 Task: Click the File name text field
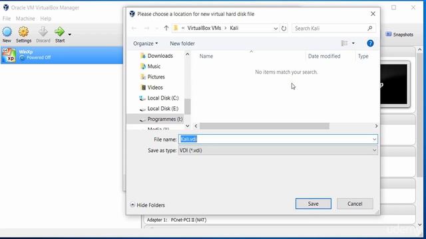pos(275,139)
